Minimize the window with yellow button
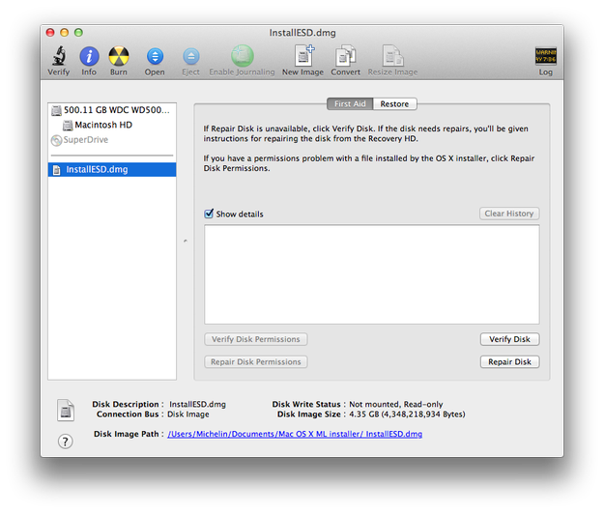 (65, 32)
